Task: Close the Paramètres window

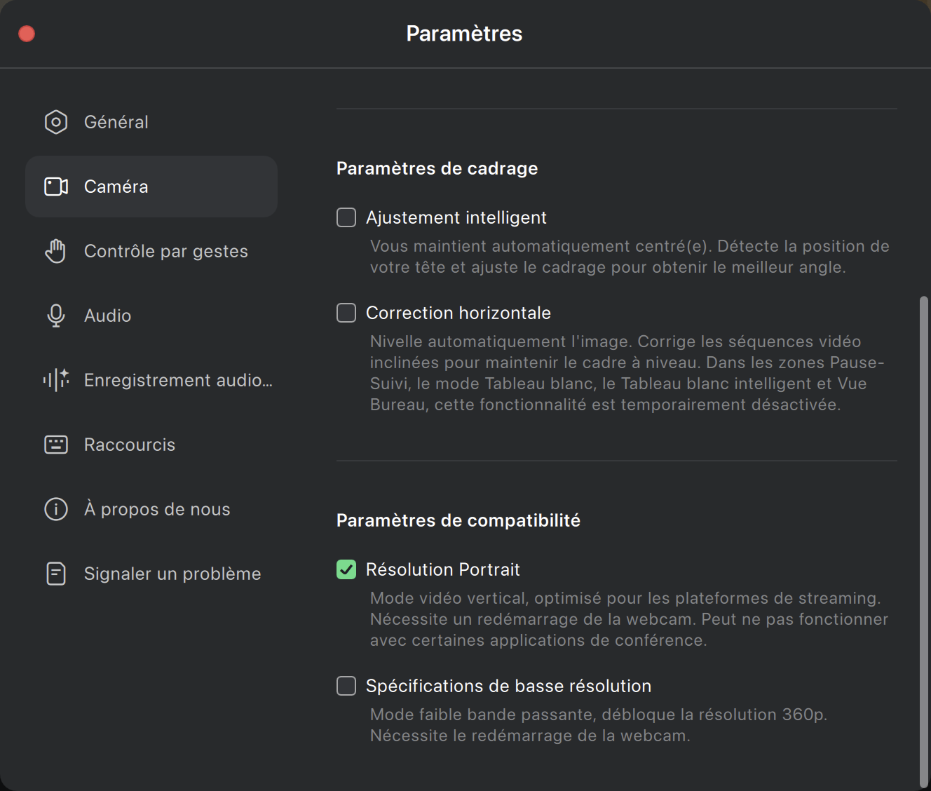Action: 27,34
